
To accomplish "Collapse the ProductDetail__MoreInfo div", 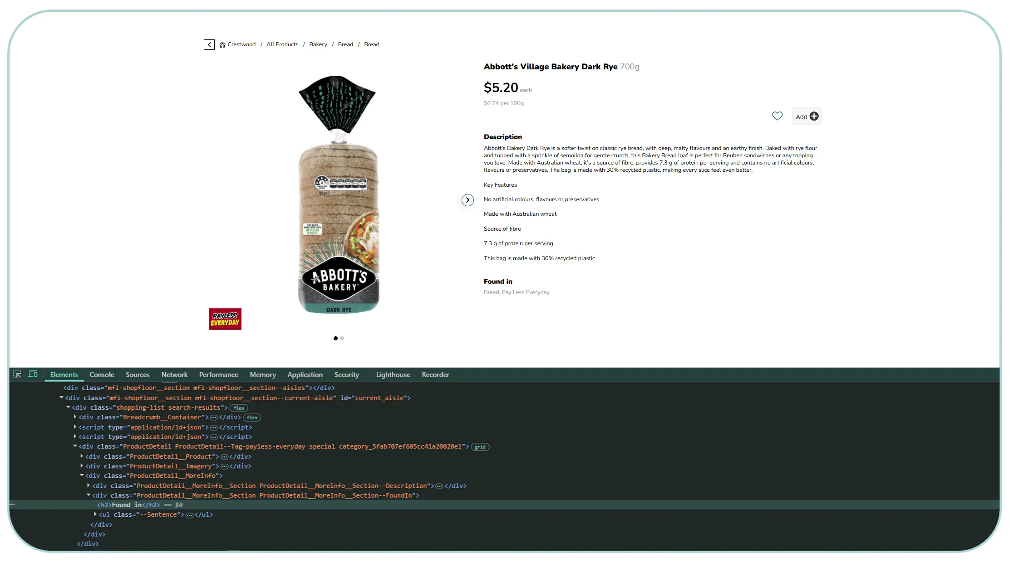I will (x=82, y=475).
